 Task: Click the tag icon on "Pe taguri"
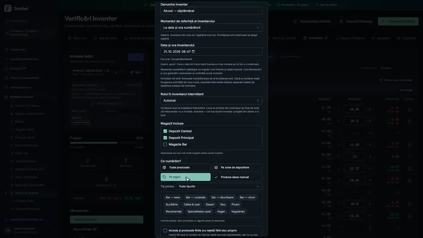point(165,177)
